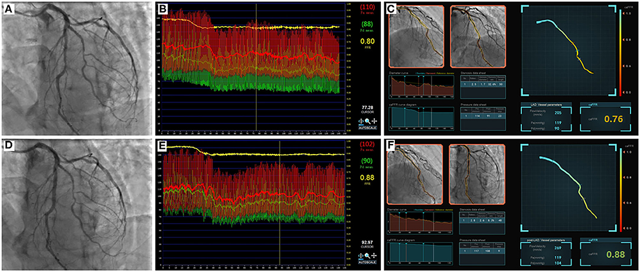Viewport: 640px width, 272px height.
Task: Click the green (88) Pd mean value
Action: coord(368,24)
